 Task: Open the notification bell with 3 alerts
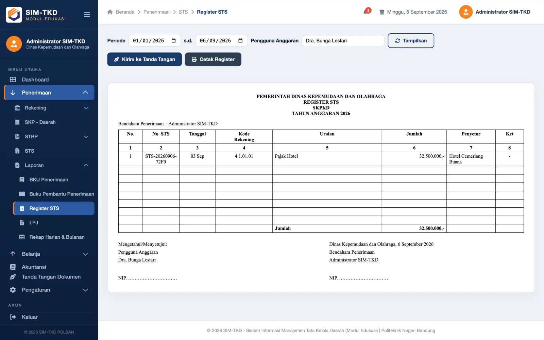point(367,11)
